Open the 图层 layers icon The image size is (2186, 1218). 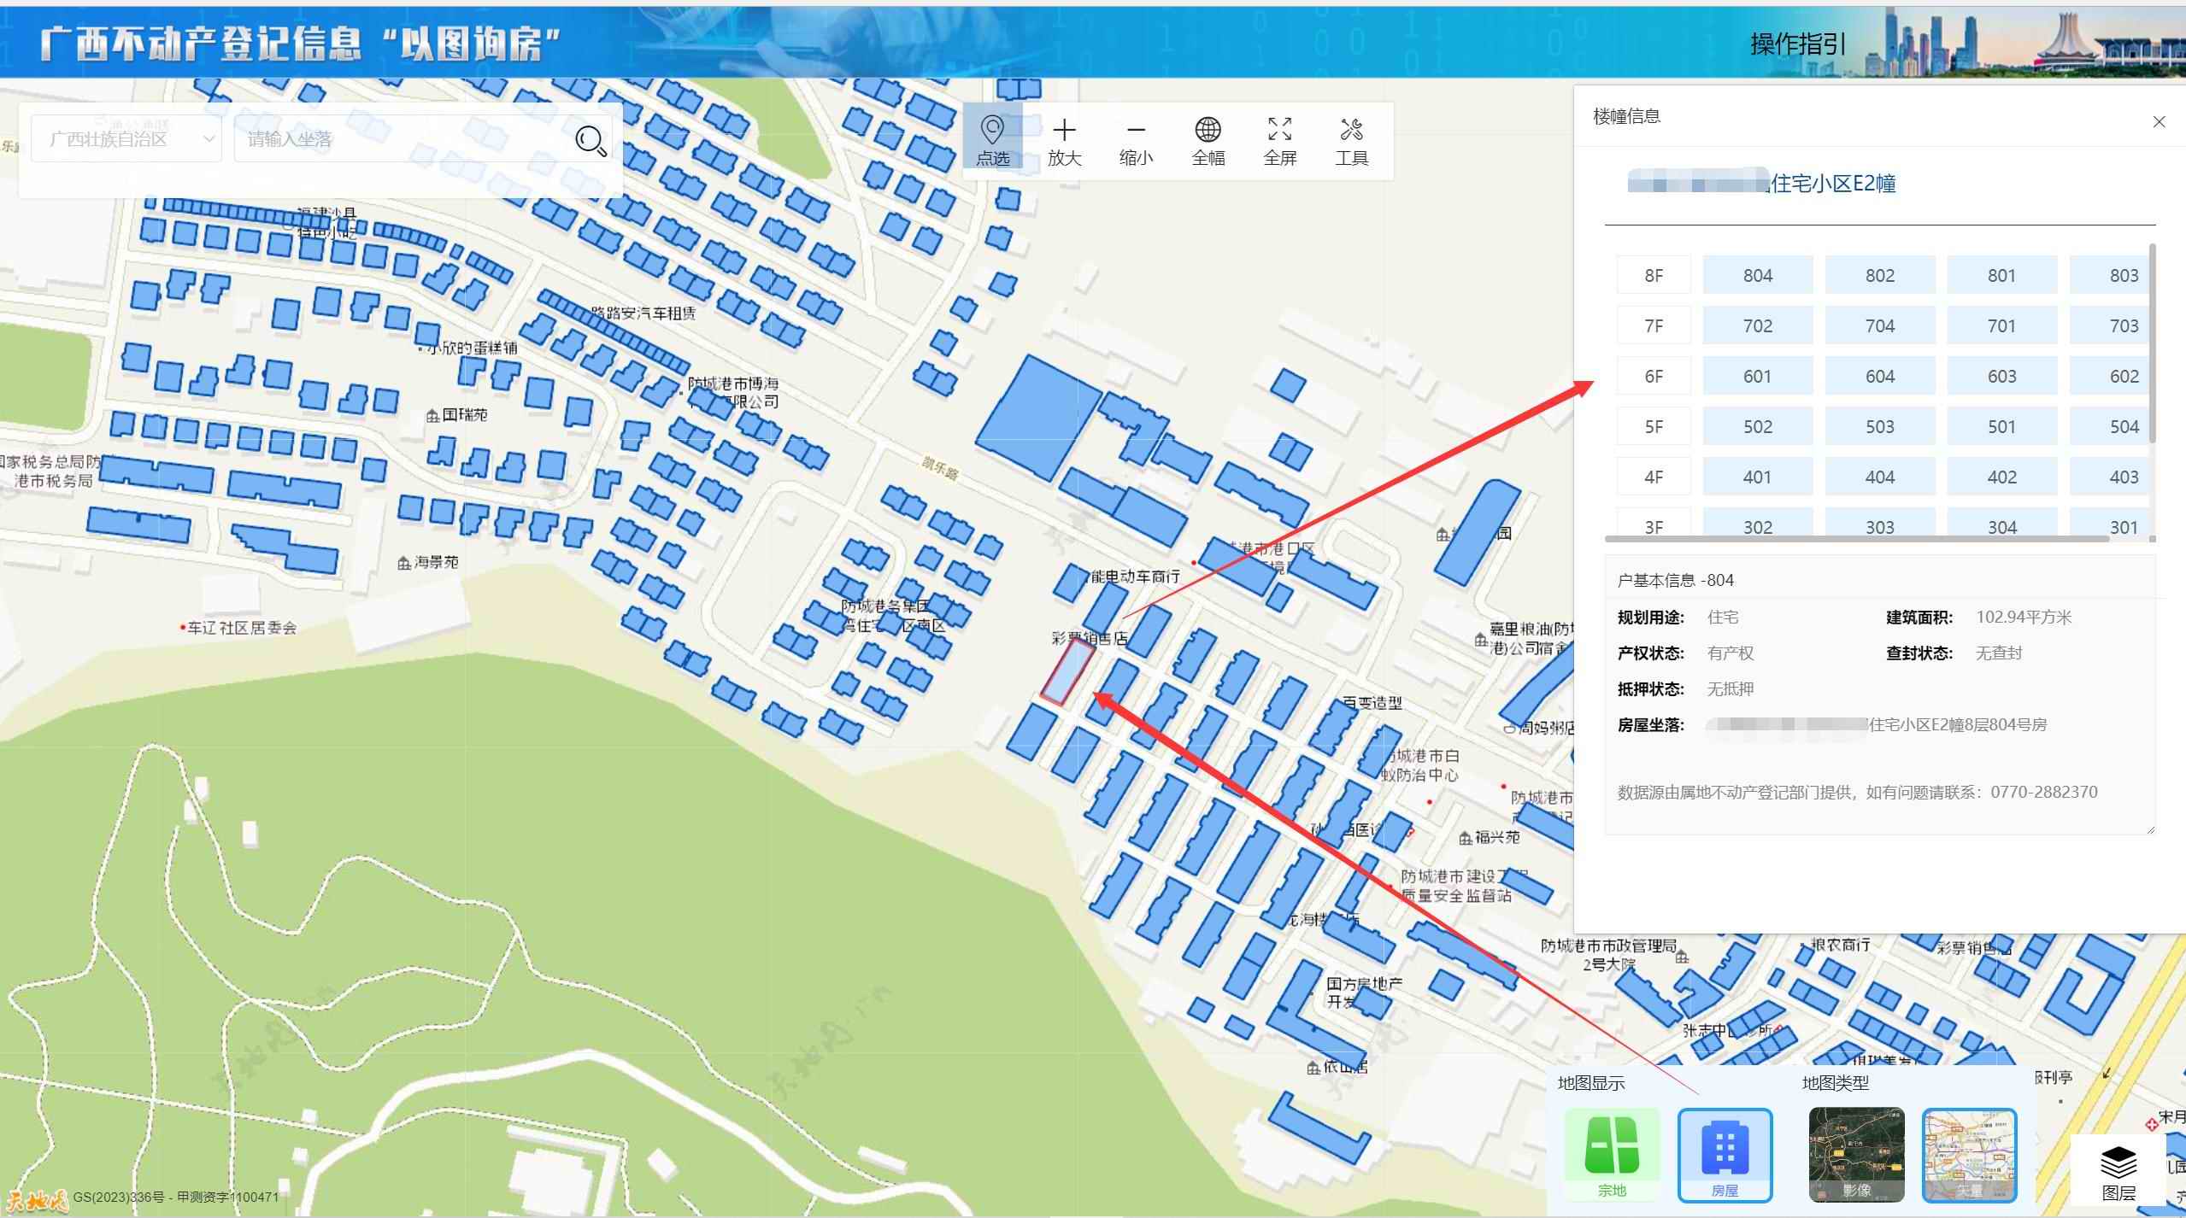pyautogui.click(x=2118, y=1172)
